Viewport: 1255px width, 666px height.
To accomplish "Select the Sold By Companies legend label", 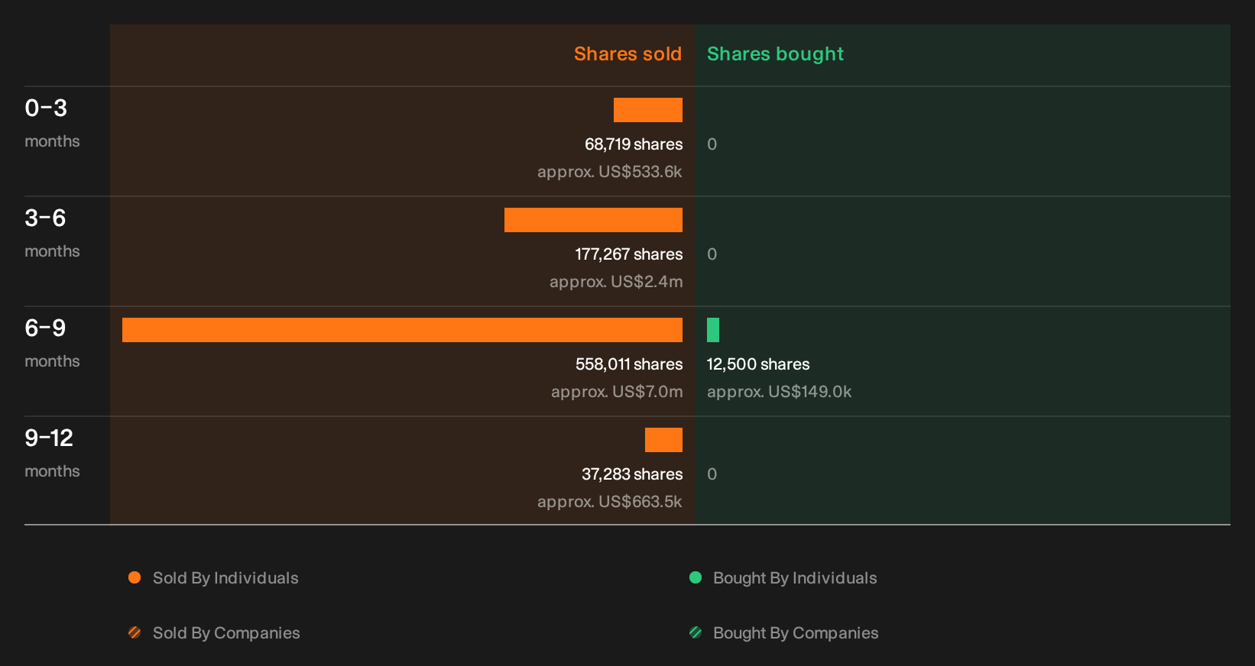I will click(226, 633).
